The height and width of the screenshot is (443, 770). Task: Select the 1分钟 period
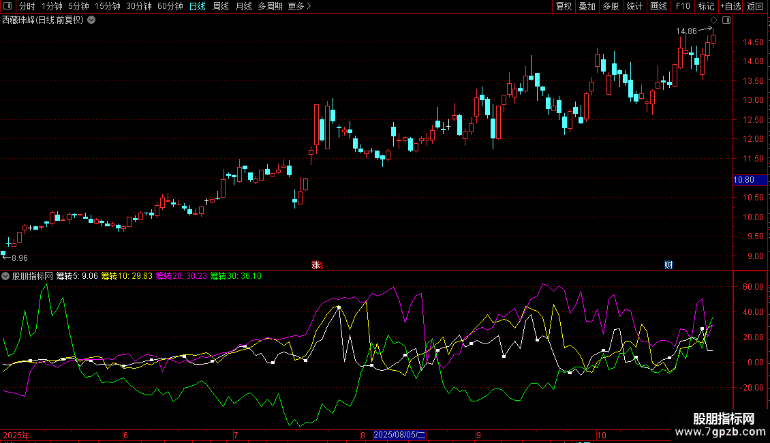[52, 6]
